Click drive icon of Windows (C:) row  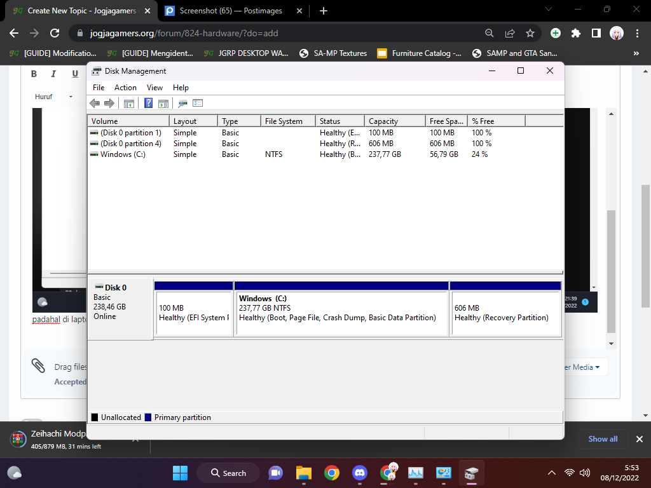click(94, 154)
